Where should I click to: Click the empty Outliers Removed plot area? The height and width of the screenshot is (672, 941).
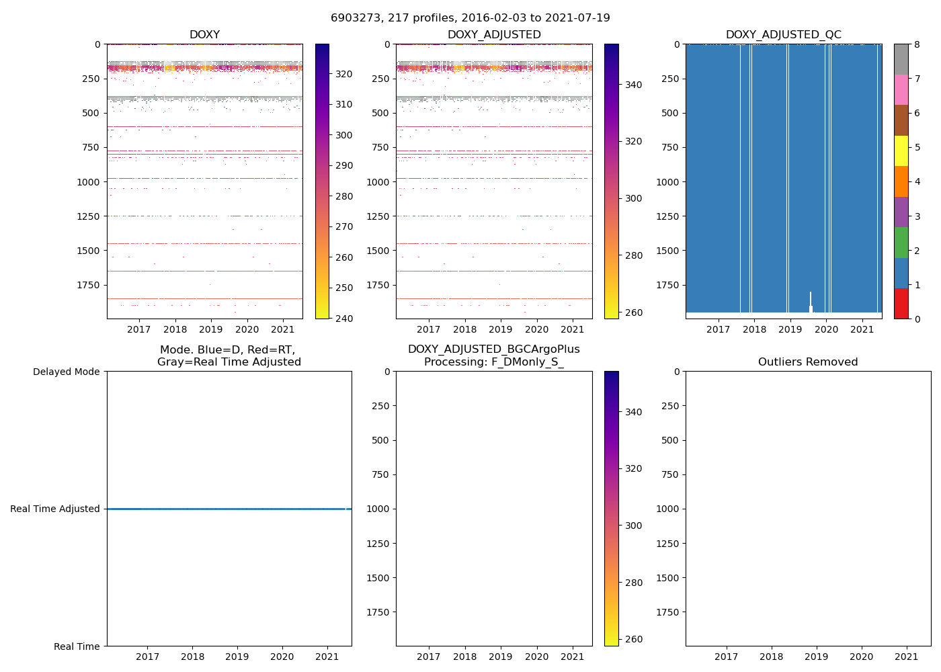808,509
